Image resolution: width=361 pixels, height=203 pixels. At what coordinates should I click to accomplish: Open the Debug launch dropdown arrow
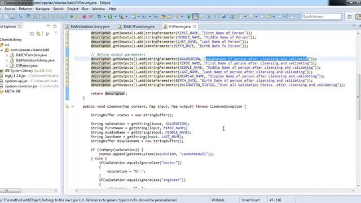point(104,16)
